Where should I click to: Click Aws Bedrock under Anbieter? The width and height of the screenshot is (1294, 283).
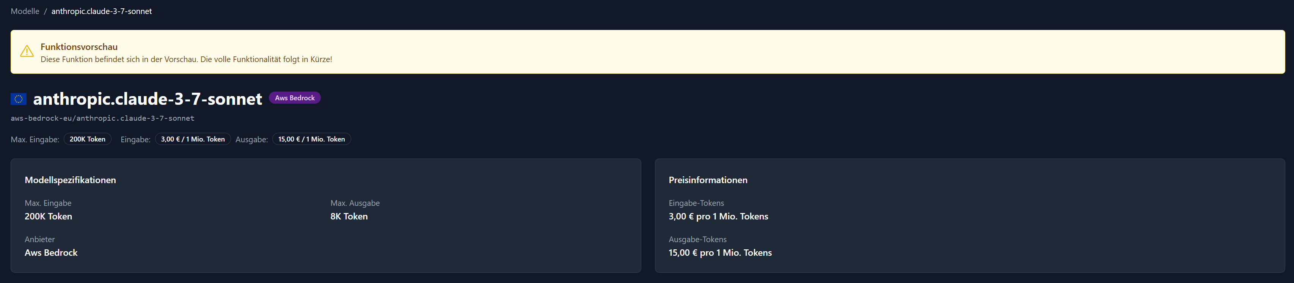tap(51, 252)
